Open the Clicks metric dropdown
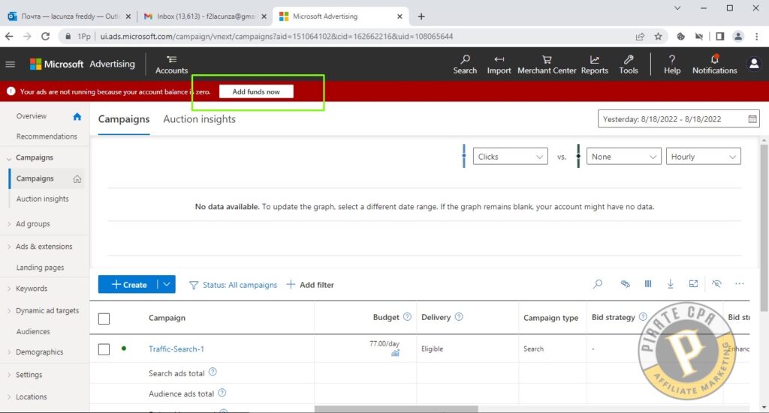This screenshot has width=769, height=413. 510,157
